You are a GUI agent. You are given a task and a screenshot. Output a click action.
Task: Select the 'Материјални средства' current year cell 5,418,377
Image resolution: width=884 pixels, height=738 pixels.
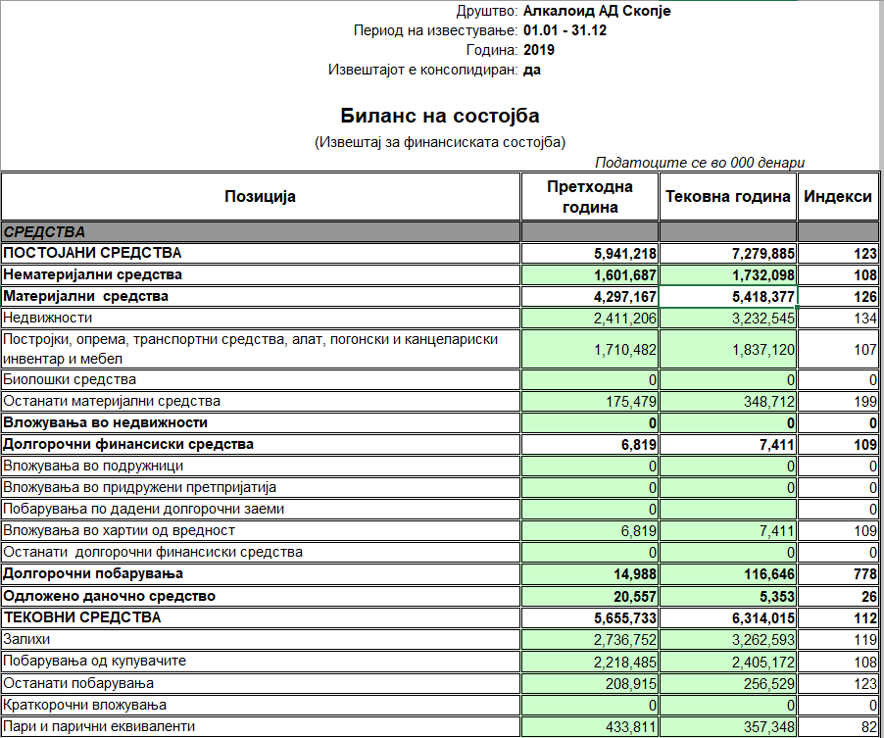point(727,296)
